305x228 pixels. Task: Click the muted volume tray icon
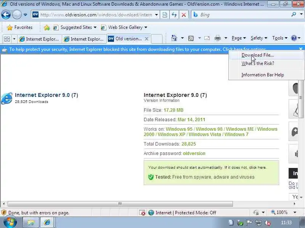(268, 223)
